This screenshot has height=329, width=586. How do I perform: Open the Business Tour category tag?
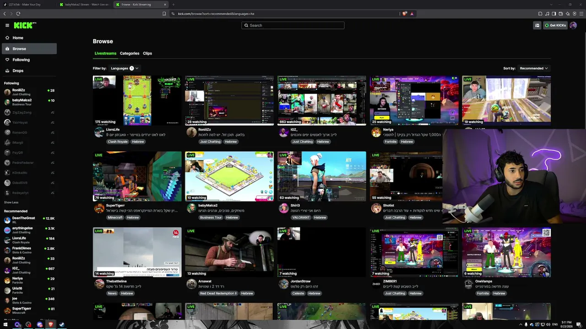[x=211, y=218]
